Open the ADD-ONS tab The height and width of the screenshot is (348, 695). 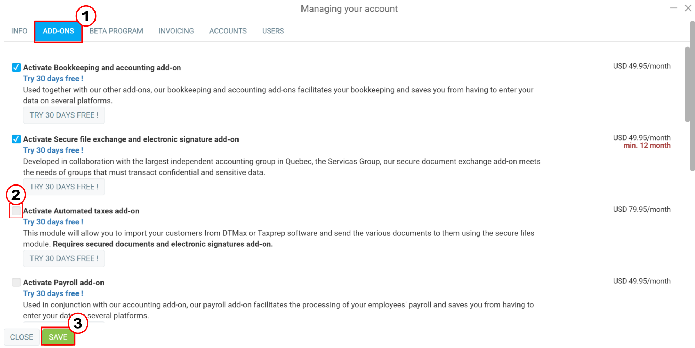(x=58, y=31)
